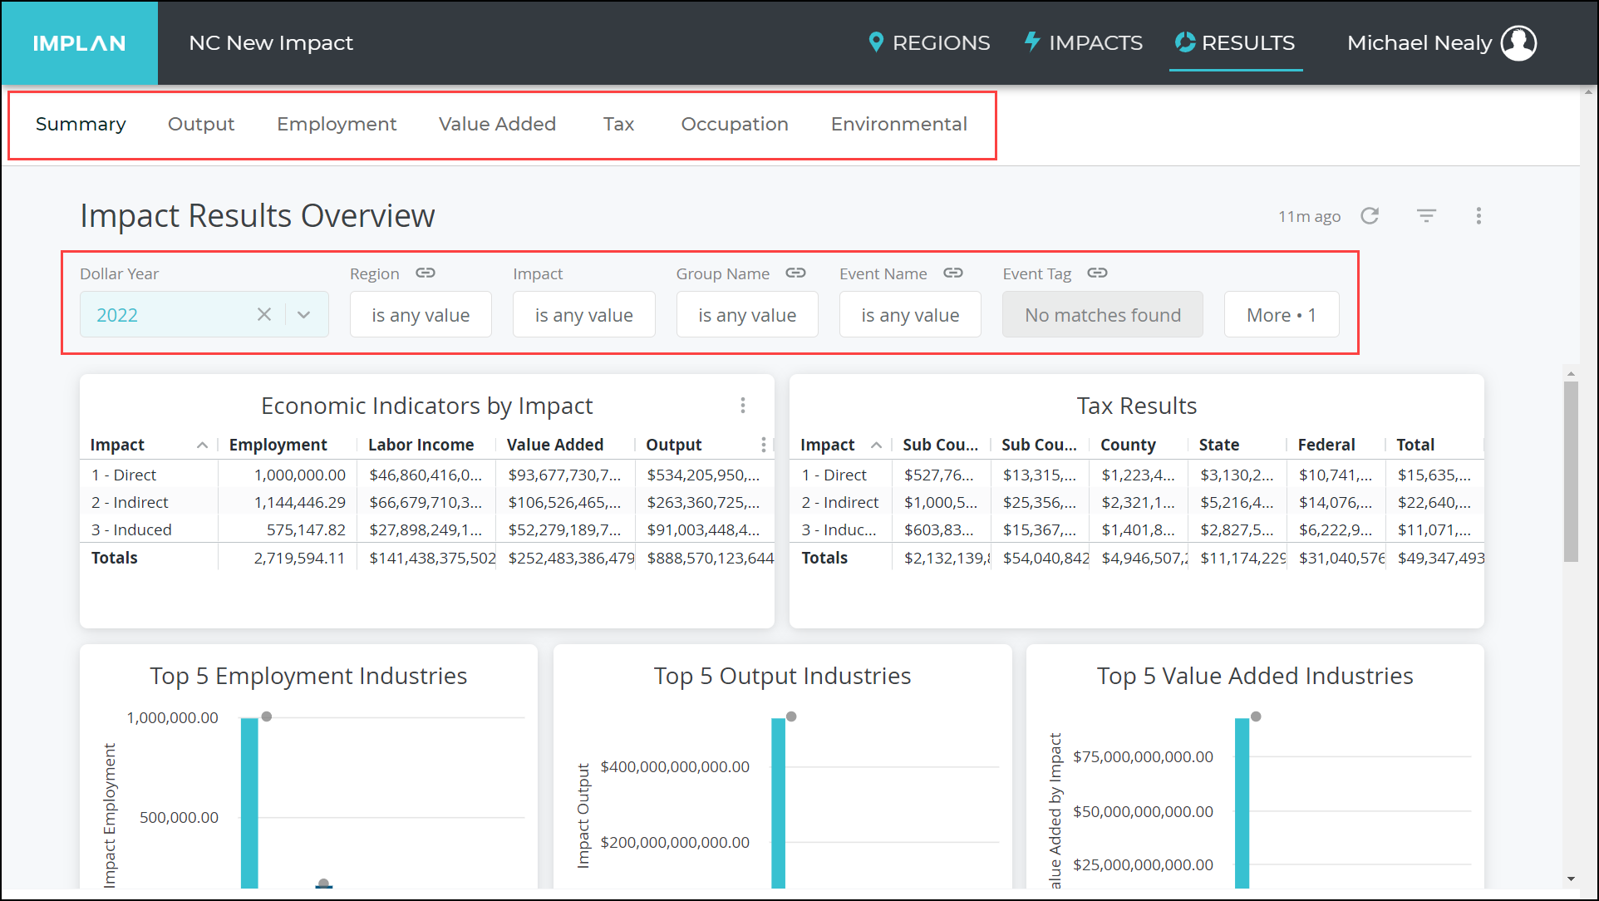Select '1 - Direct' row in Economic Indicators
Screen dimensions: 1599x901
click(427, 475)
